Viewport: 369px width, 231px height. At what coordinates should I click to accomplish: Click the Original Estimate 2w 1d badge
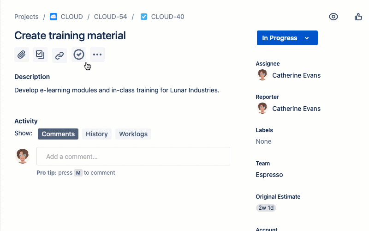pos(266,208)
